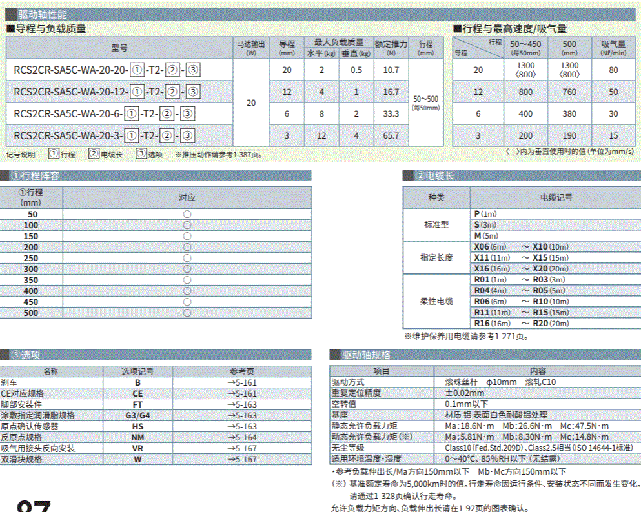Click cable code R20 (20m)
Viewport: 641px width, 512px height.
[x=551, y=323]
